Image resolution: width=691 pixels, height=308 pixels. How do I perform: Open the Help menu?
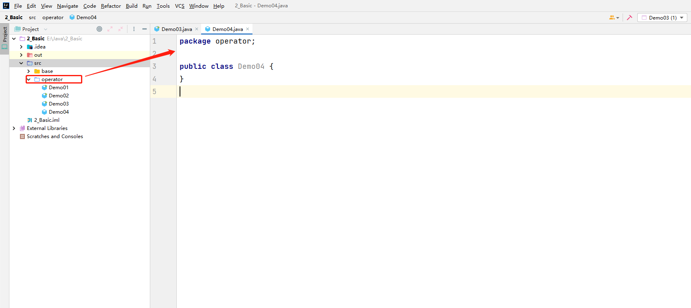(219, 6)
